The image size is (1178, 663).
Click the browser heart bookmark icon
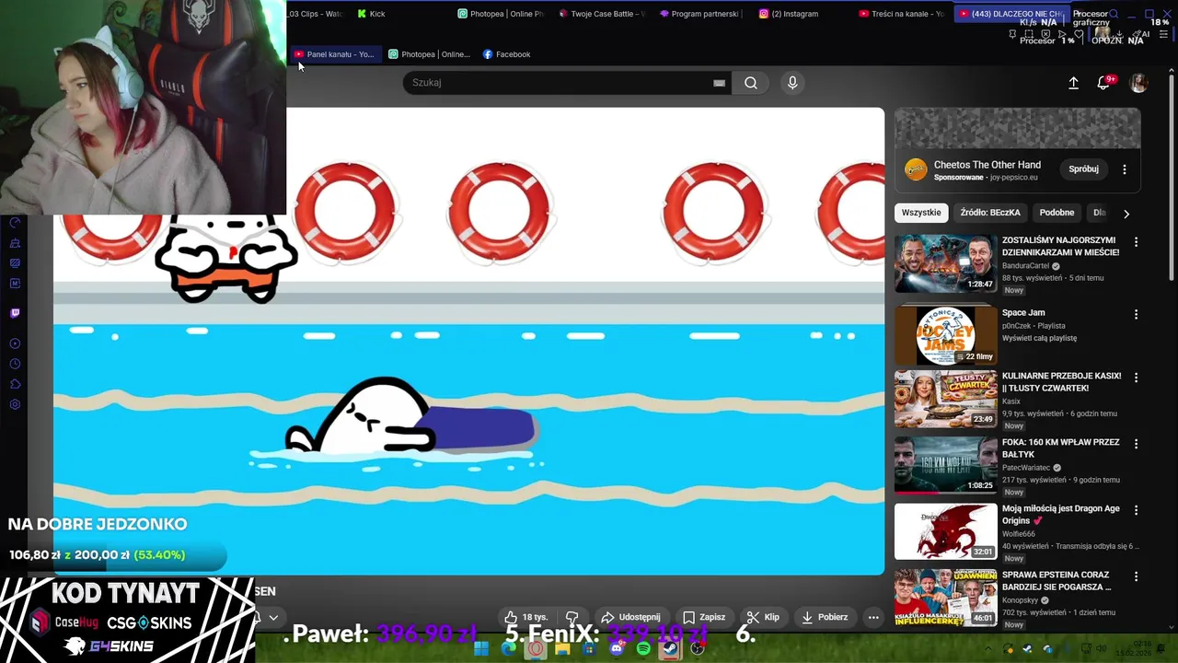coord(1079,34)
